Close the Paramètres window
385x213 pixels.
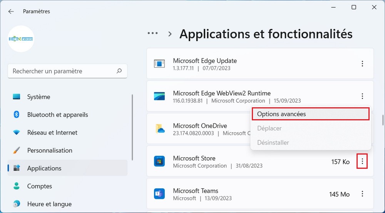click(374, 7)
